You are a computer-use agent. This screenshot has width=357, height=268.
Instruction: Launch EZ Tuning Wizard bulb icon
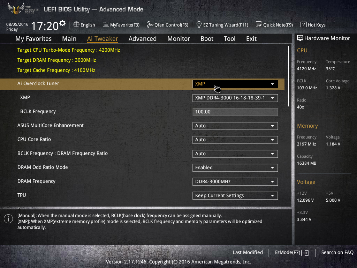pyautogui.click(x=199, y=25)
